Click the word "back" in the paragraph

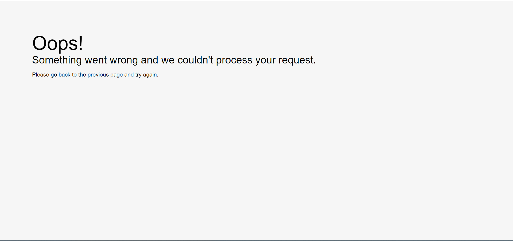pos(64,75)
